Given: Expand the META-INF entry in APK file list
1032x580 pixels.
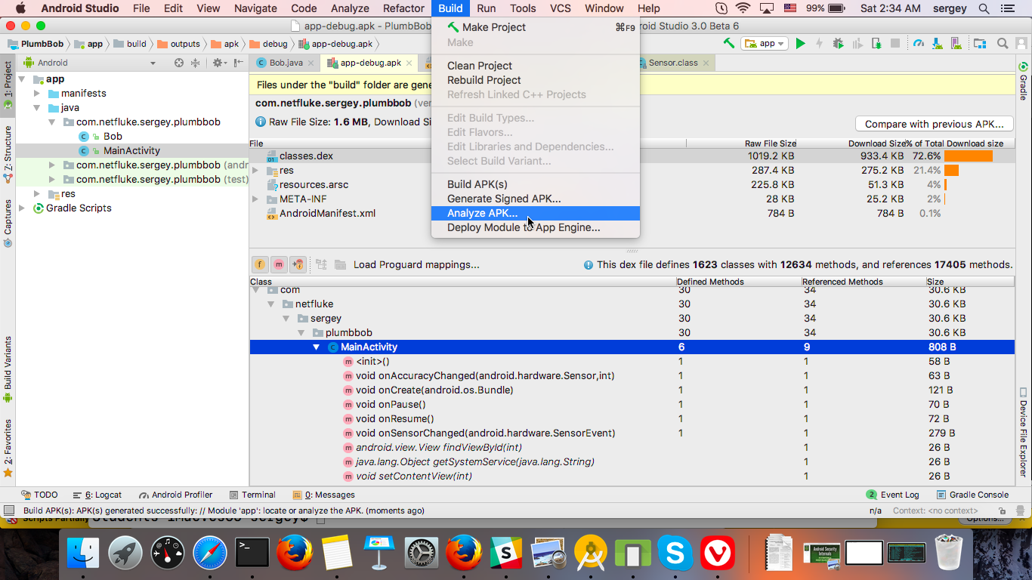Looking at the screenshot, I should [x=255, y=199].
